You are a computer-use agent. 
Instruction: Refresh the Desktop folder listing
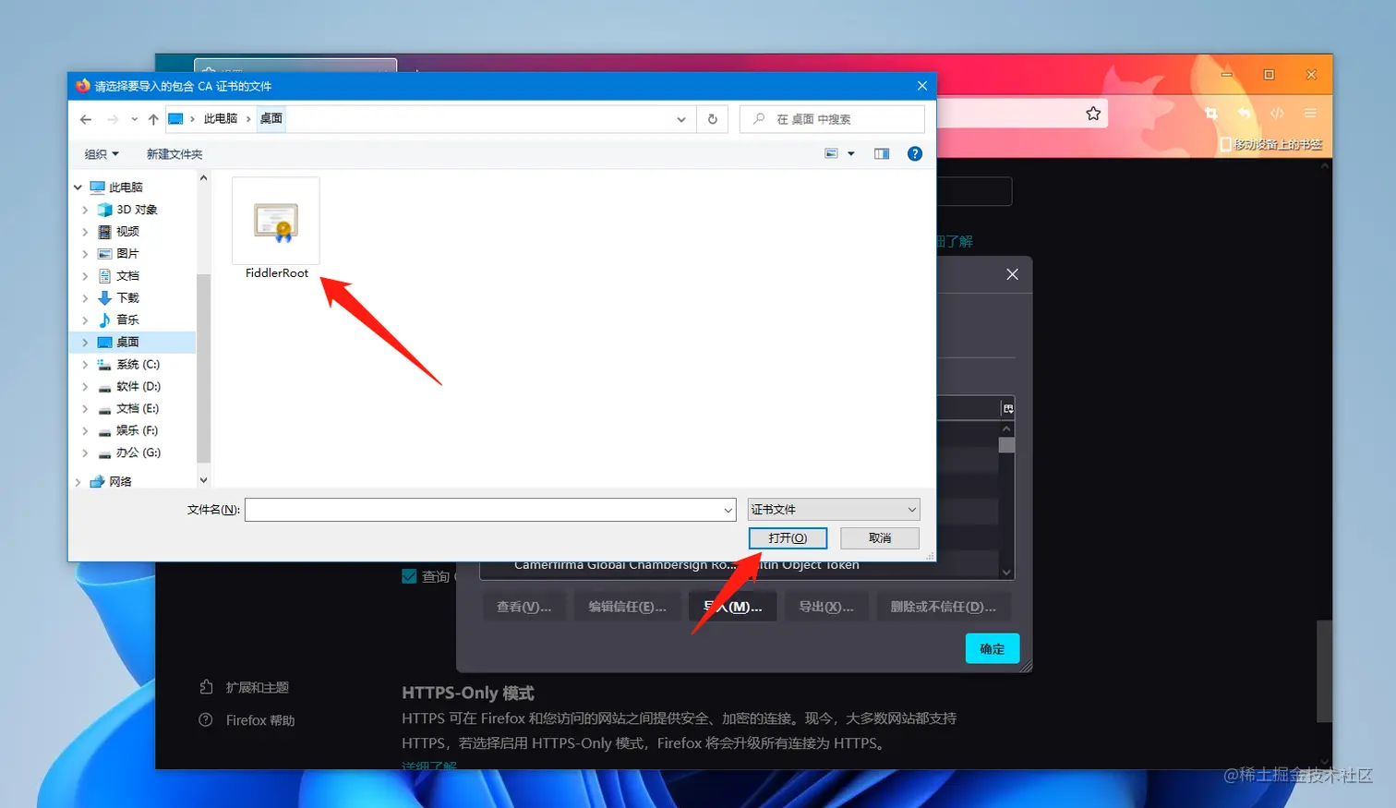pos(712,119)
